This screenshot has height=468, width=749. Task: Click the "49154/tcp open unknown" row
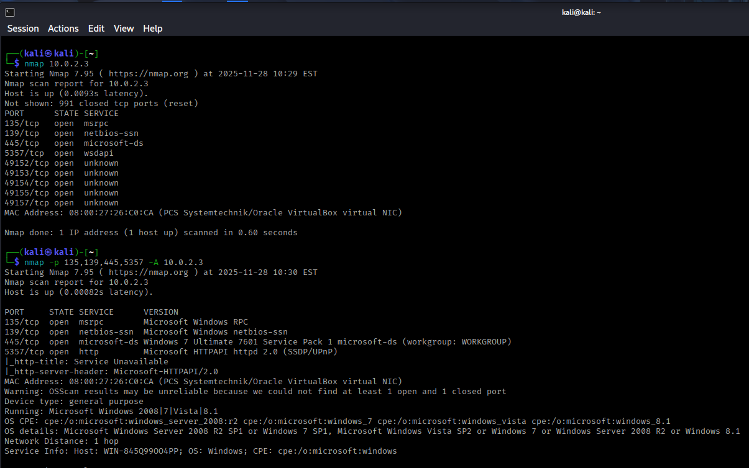coord(62,183)
